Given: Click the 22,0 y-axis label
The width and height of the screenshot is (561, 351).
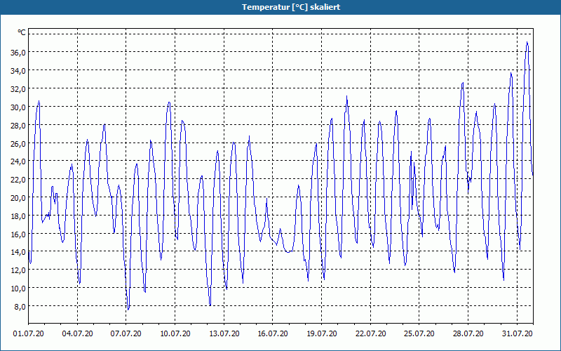Looking at the screenshot, I should click(18, 180).
